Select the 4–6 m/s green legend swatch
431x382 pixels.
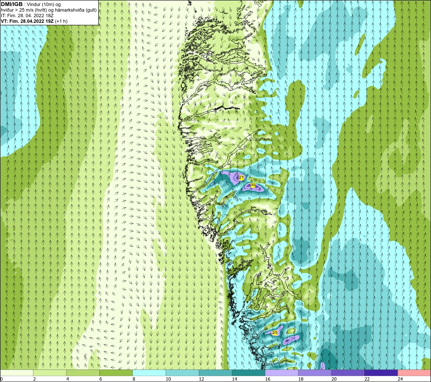coord(83,373)
